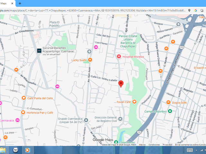Select the Campo Deportivo text label

(x=155, y=111)
